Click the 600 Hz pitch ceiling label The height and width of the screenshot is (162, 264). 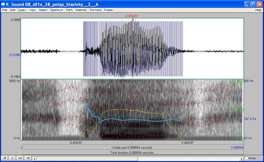point(249,81)
